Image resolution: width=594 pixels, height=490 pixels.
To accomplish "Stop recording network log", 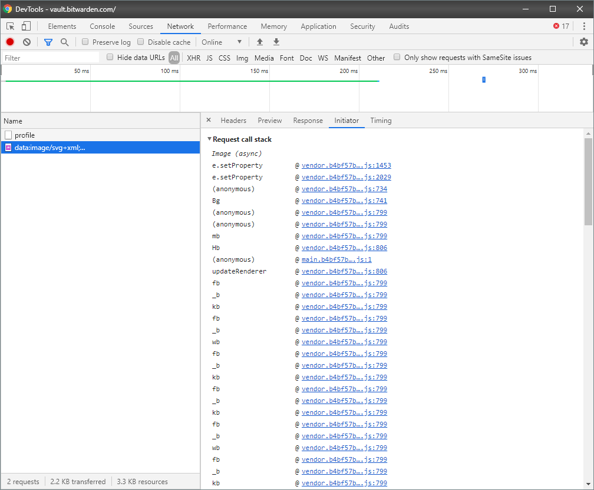I will click(8, 42).
